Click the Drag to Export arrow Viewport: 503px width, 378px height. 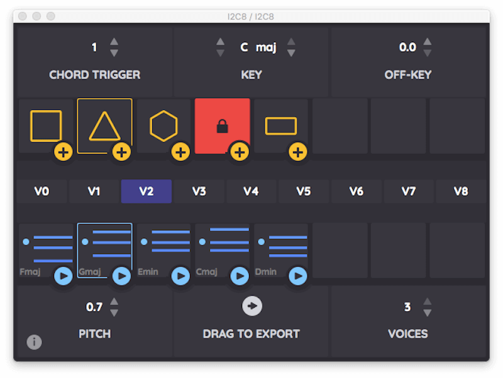click(251, 306)
